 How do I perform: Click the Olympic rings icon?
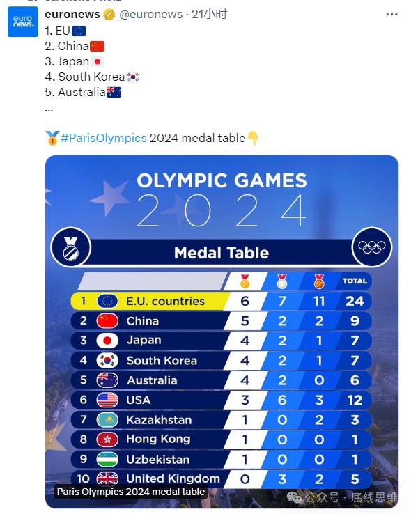[x=372, y=247]
